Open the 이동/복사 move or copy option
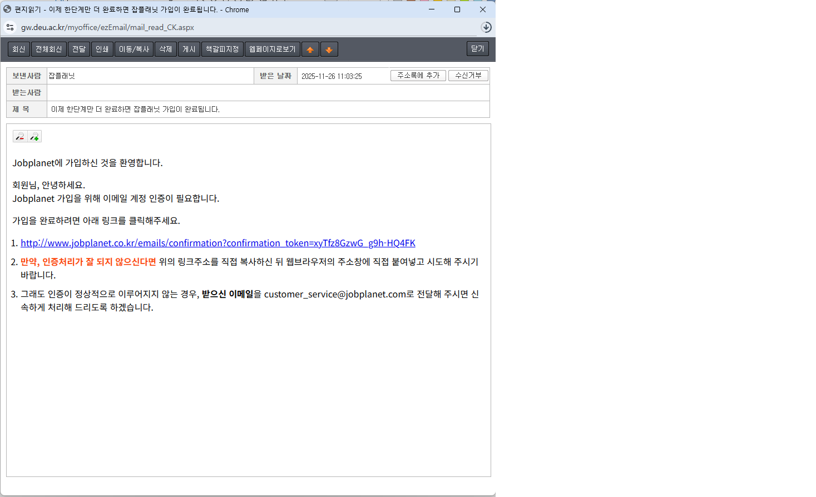 134,49
